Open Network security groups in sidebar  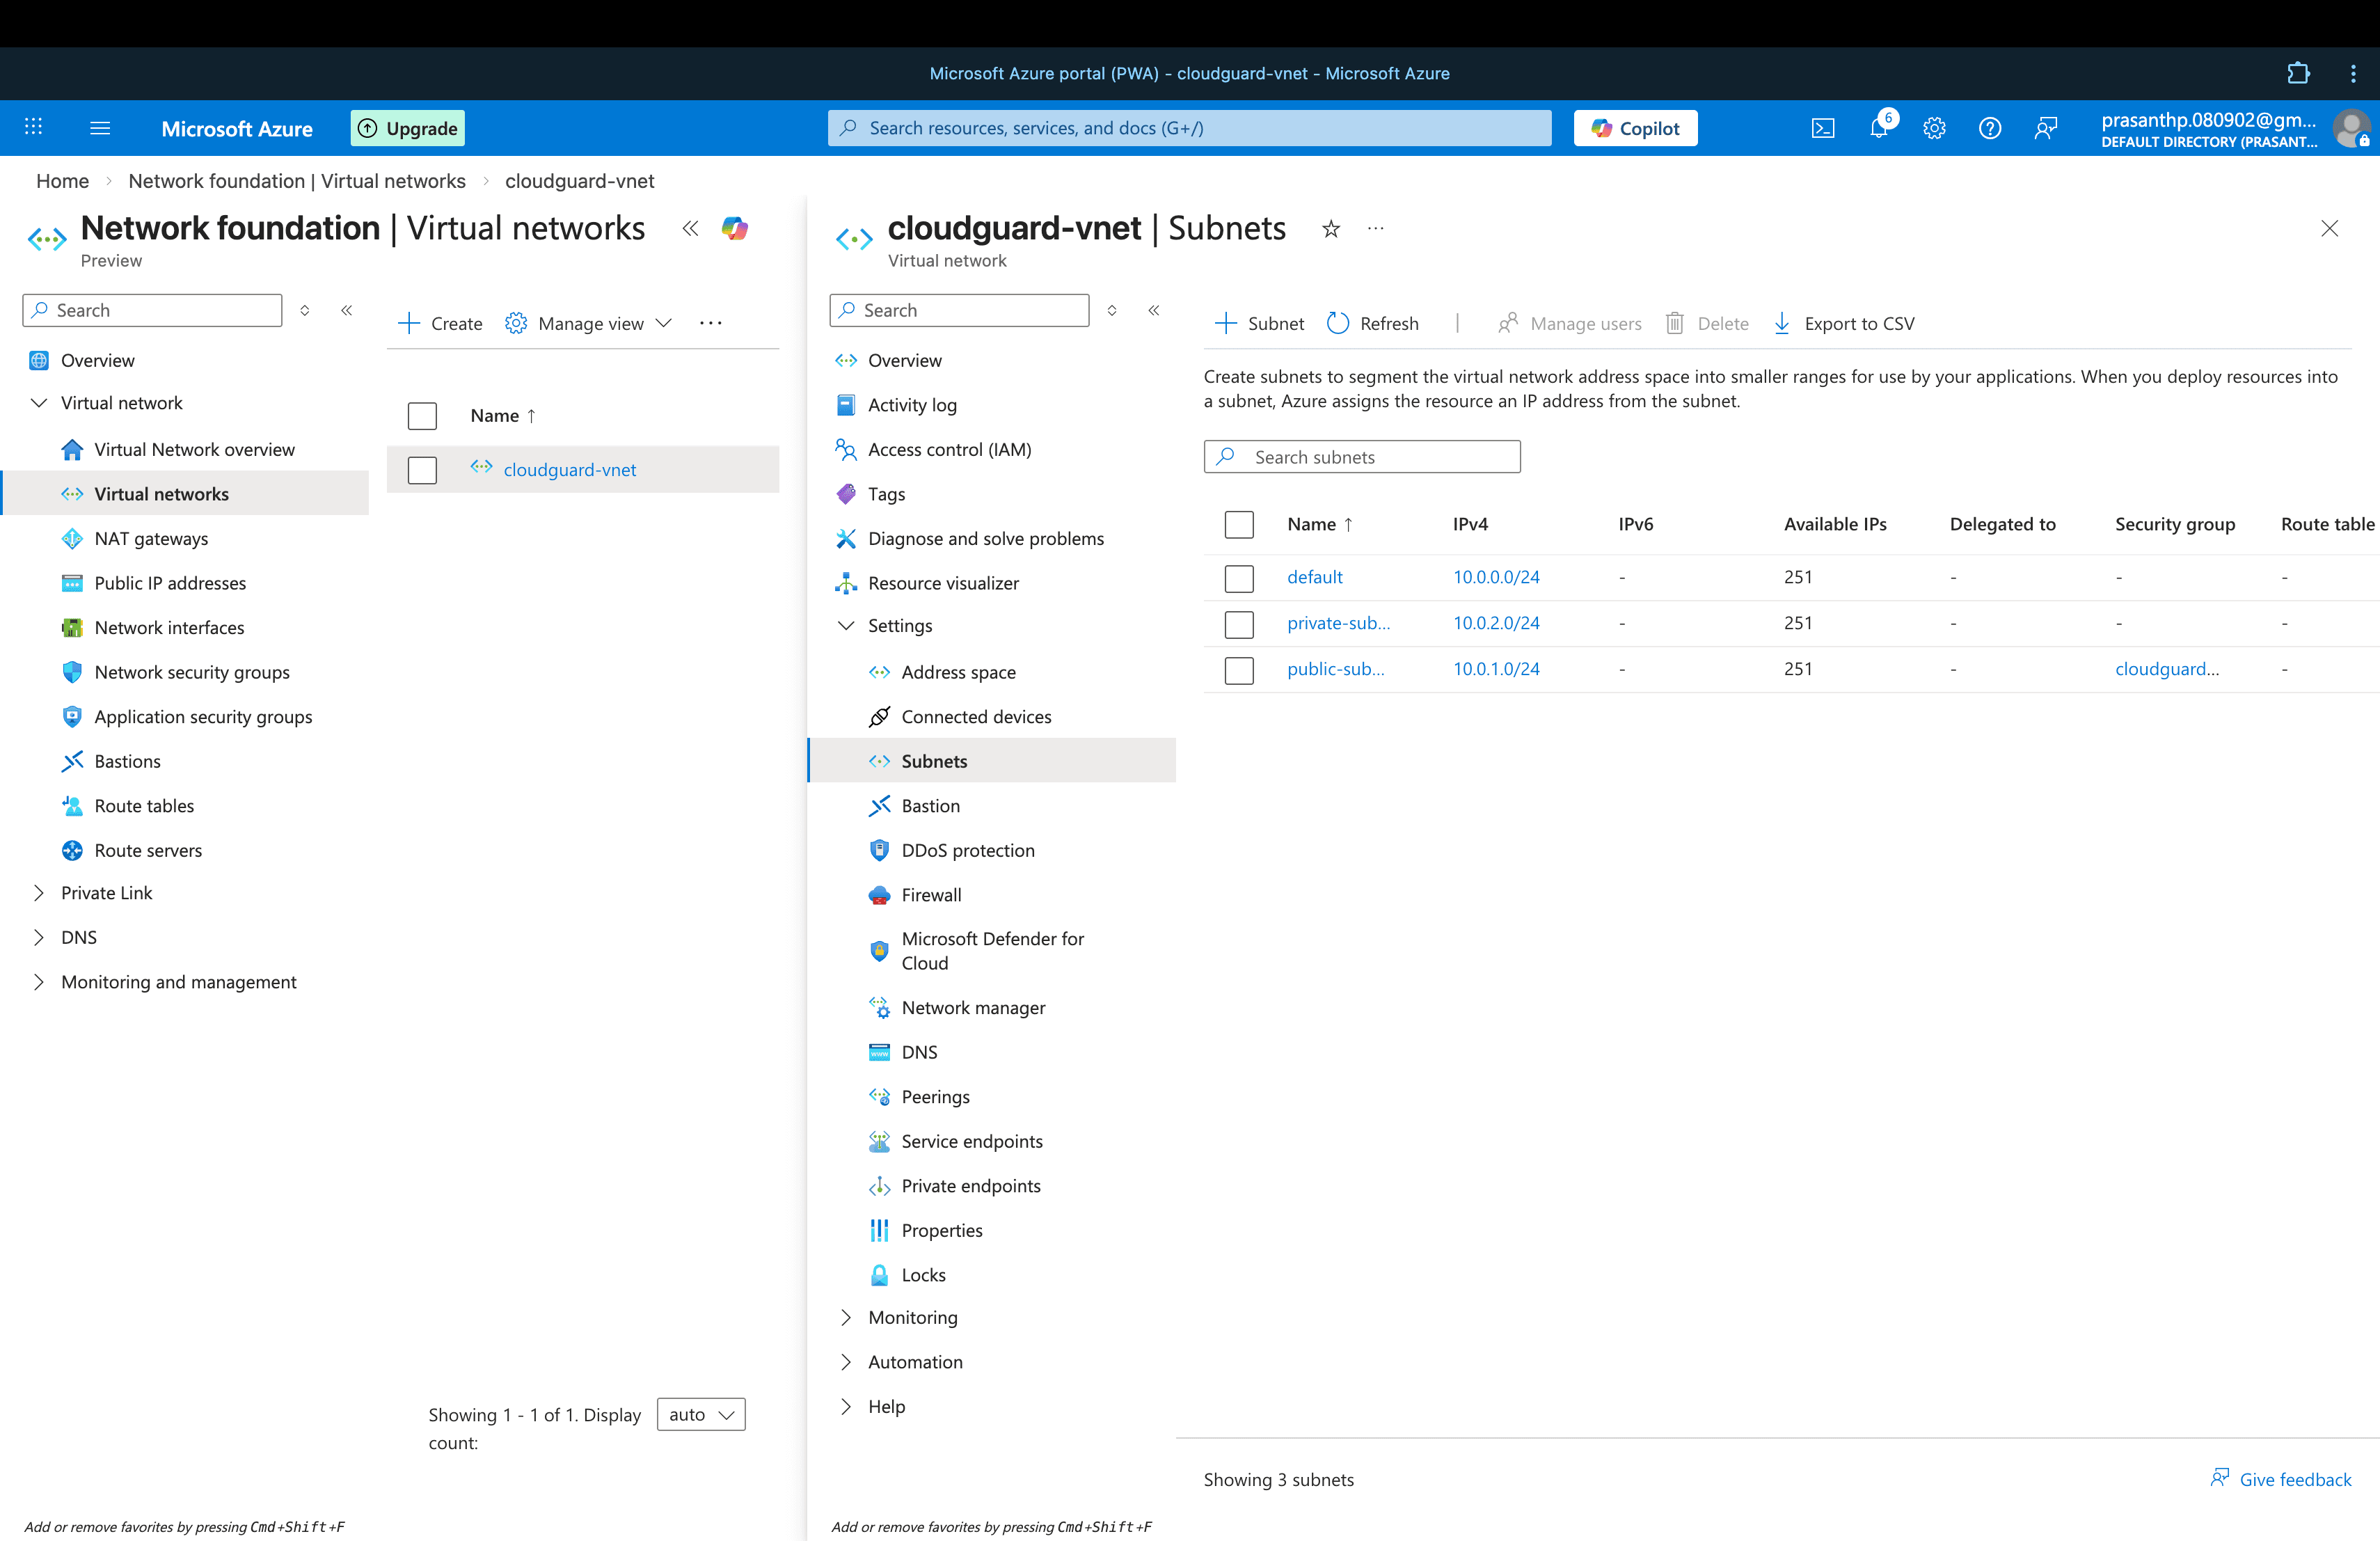click(x=191, y=672)
